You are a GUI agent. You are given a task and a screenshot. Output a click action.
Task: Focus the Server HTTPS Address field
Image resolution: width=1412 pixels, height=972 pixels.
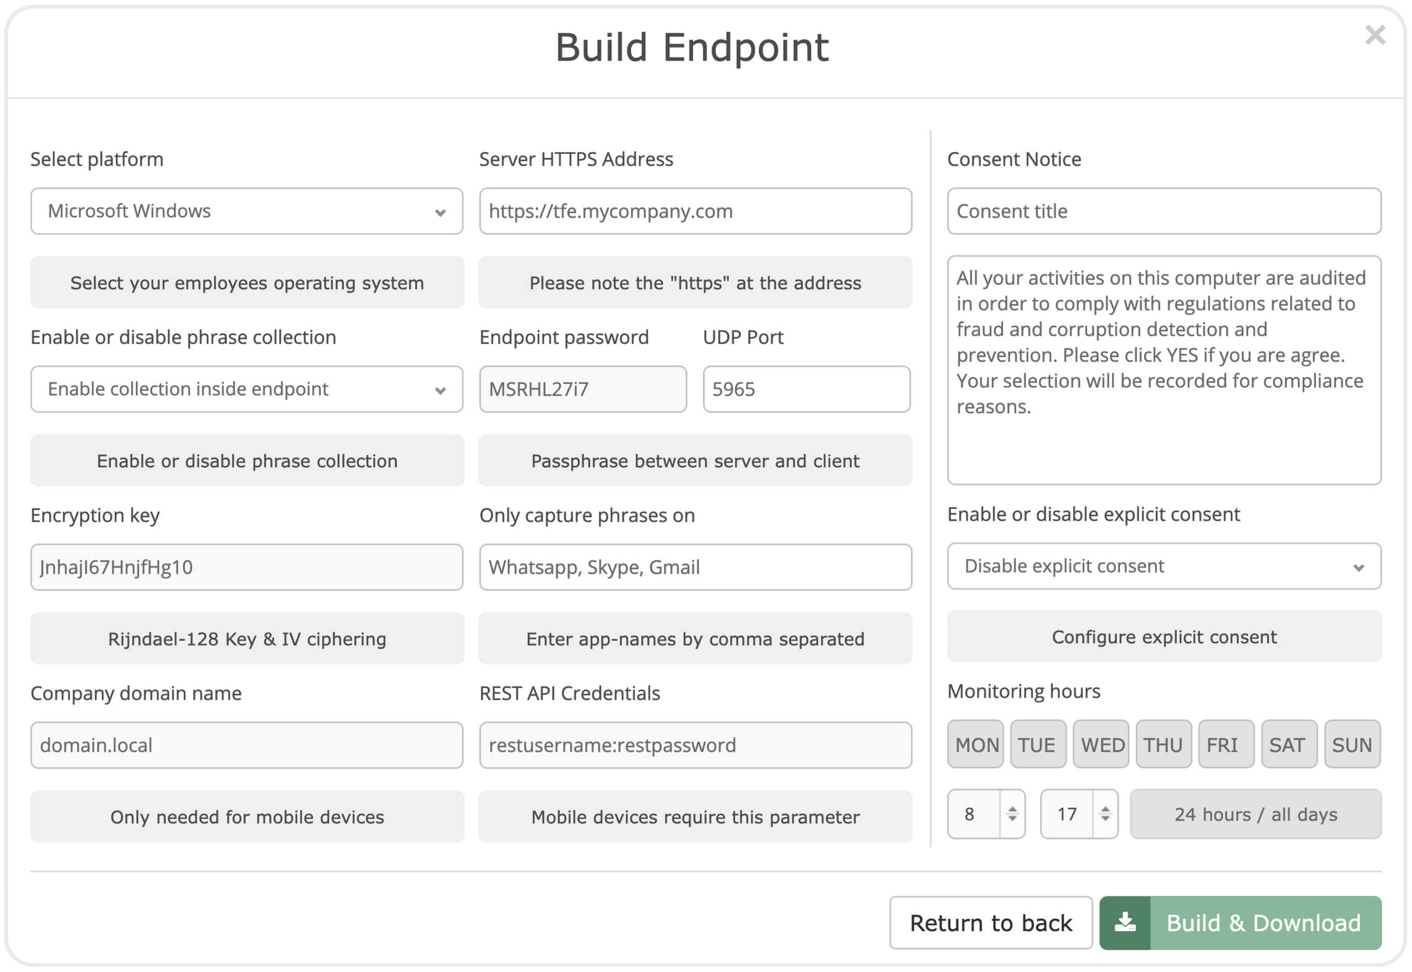[695, 211]
